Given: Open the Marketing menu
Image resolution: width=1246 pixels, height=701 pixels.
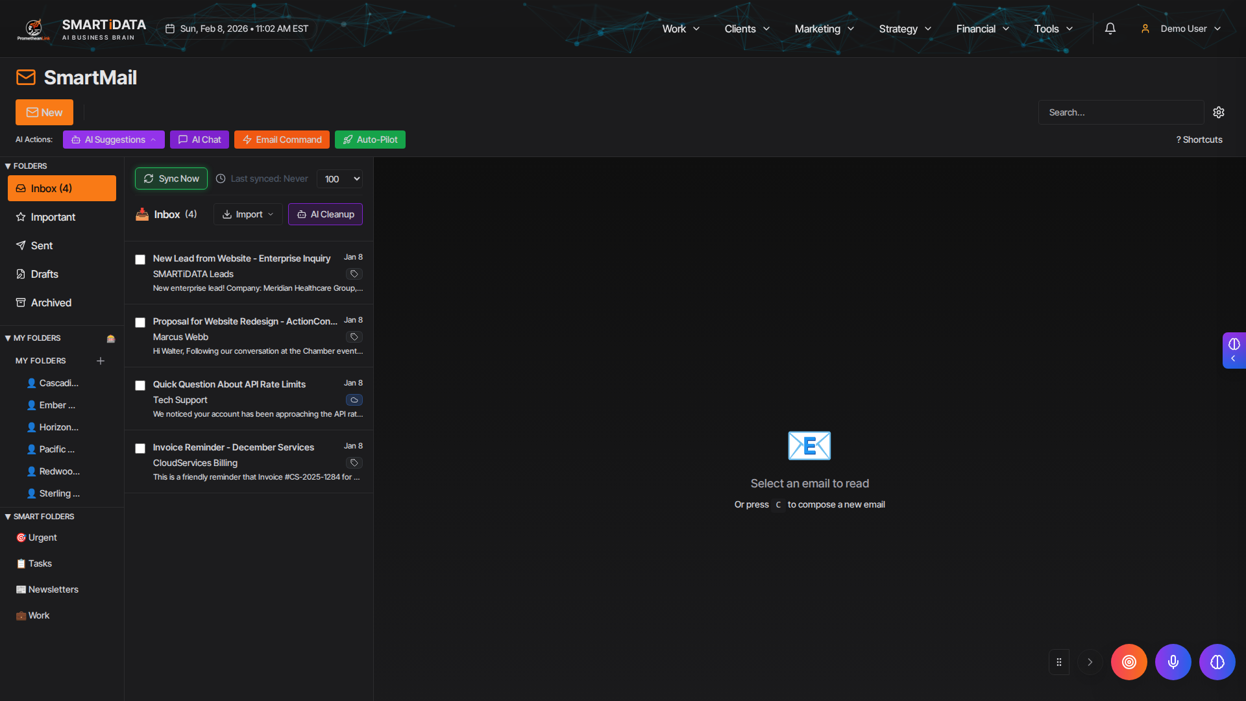Looking at the screenshot, I should 824,29.
